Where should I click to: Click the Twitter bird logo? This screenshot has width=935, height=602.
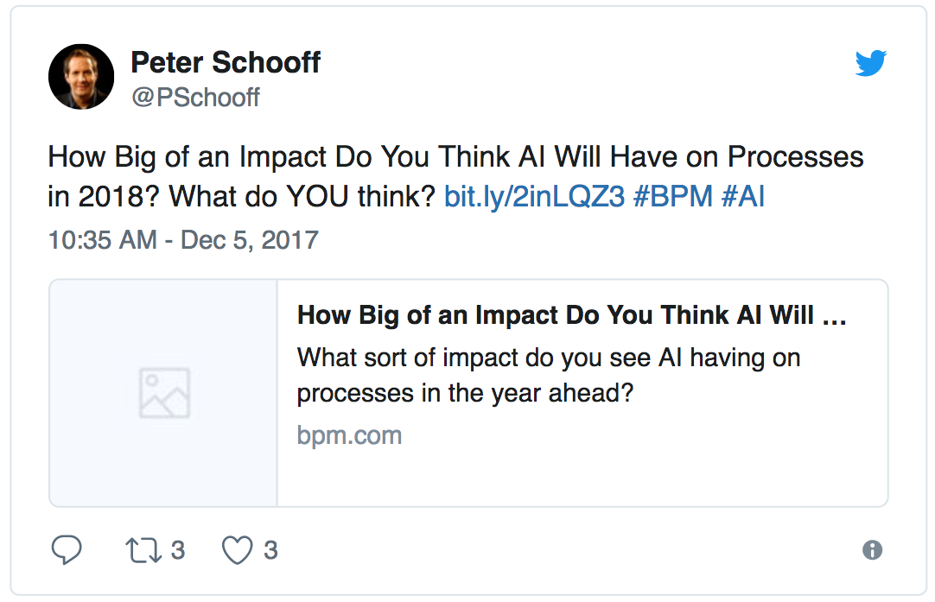click(x=871, y=63)
